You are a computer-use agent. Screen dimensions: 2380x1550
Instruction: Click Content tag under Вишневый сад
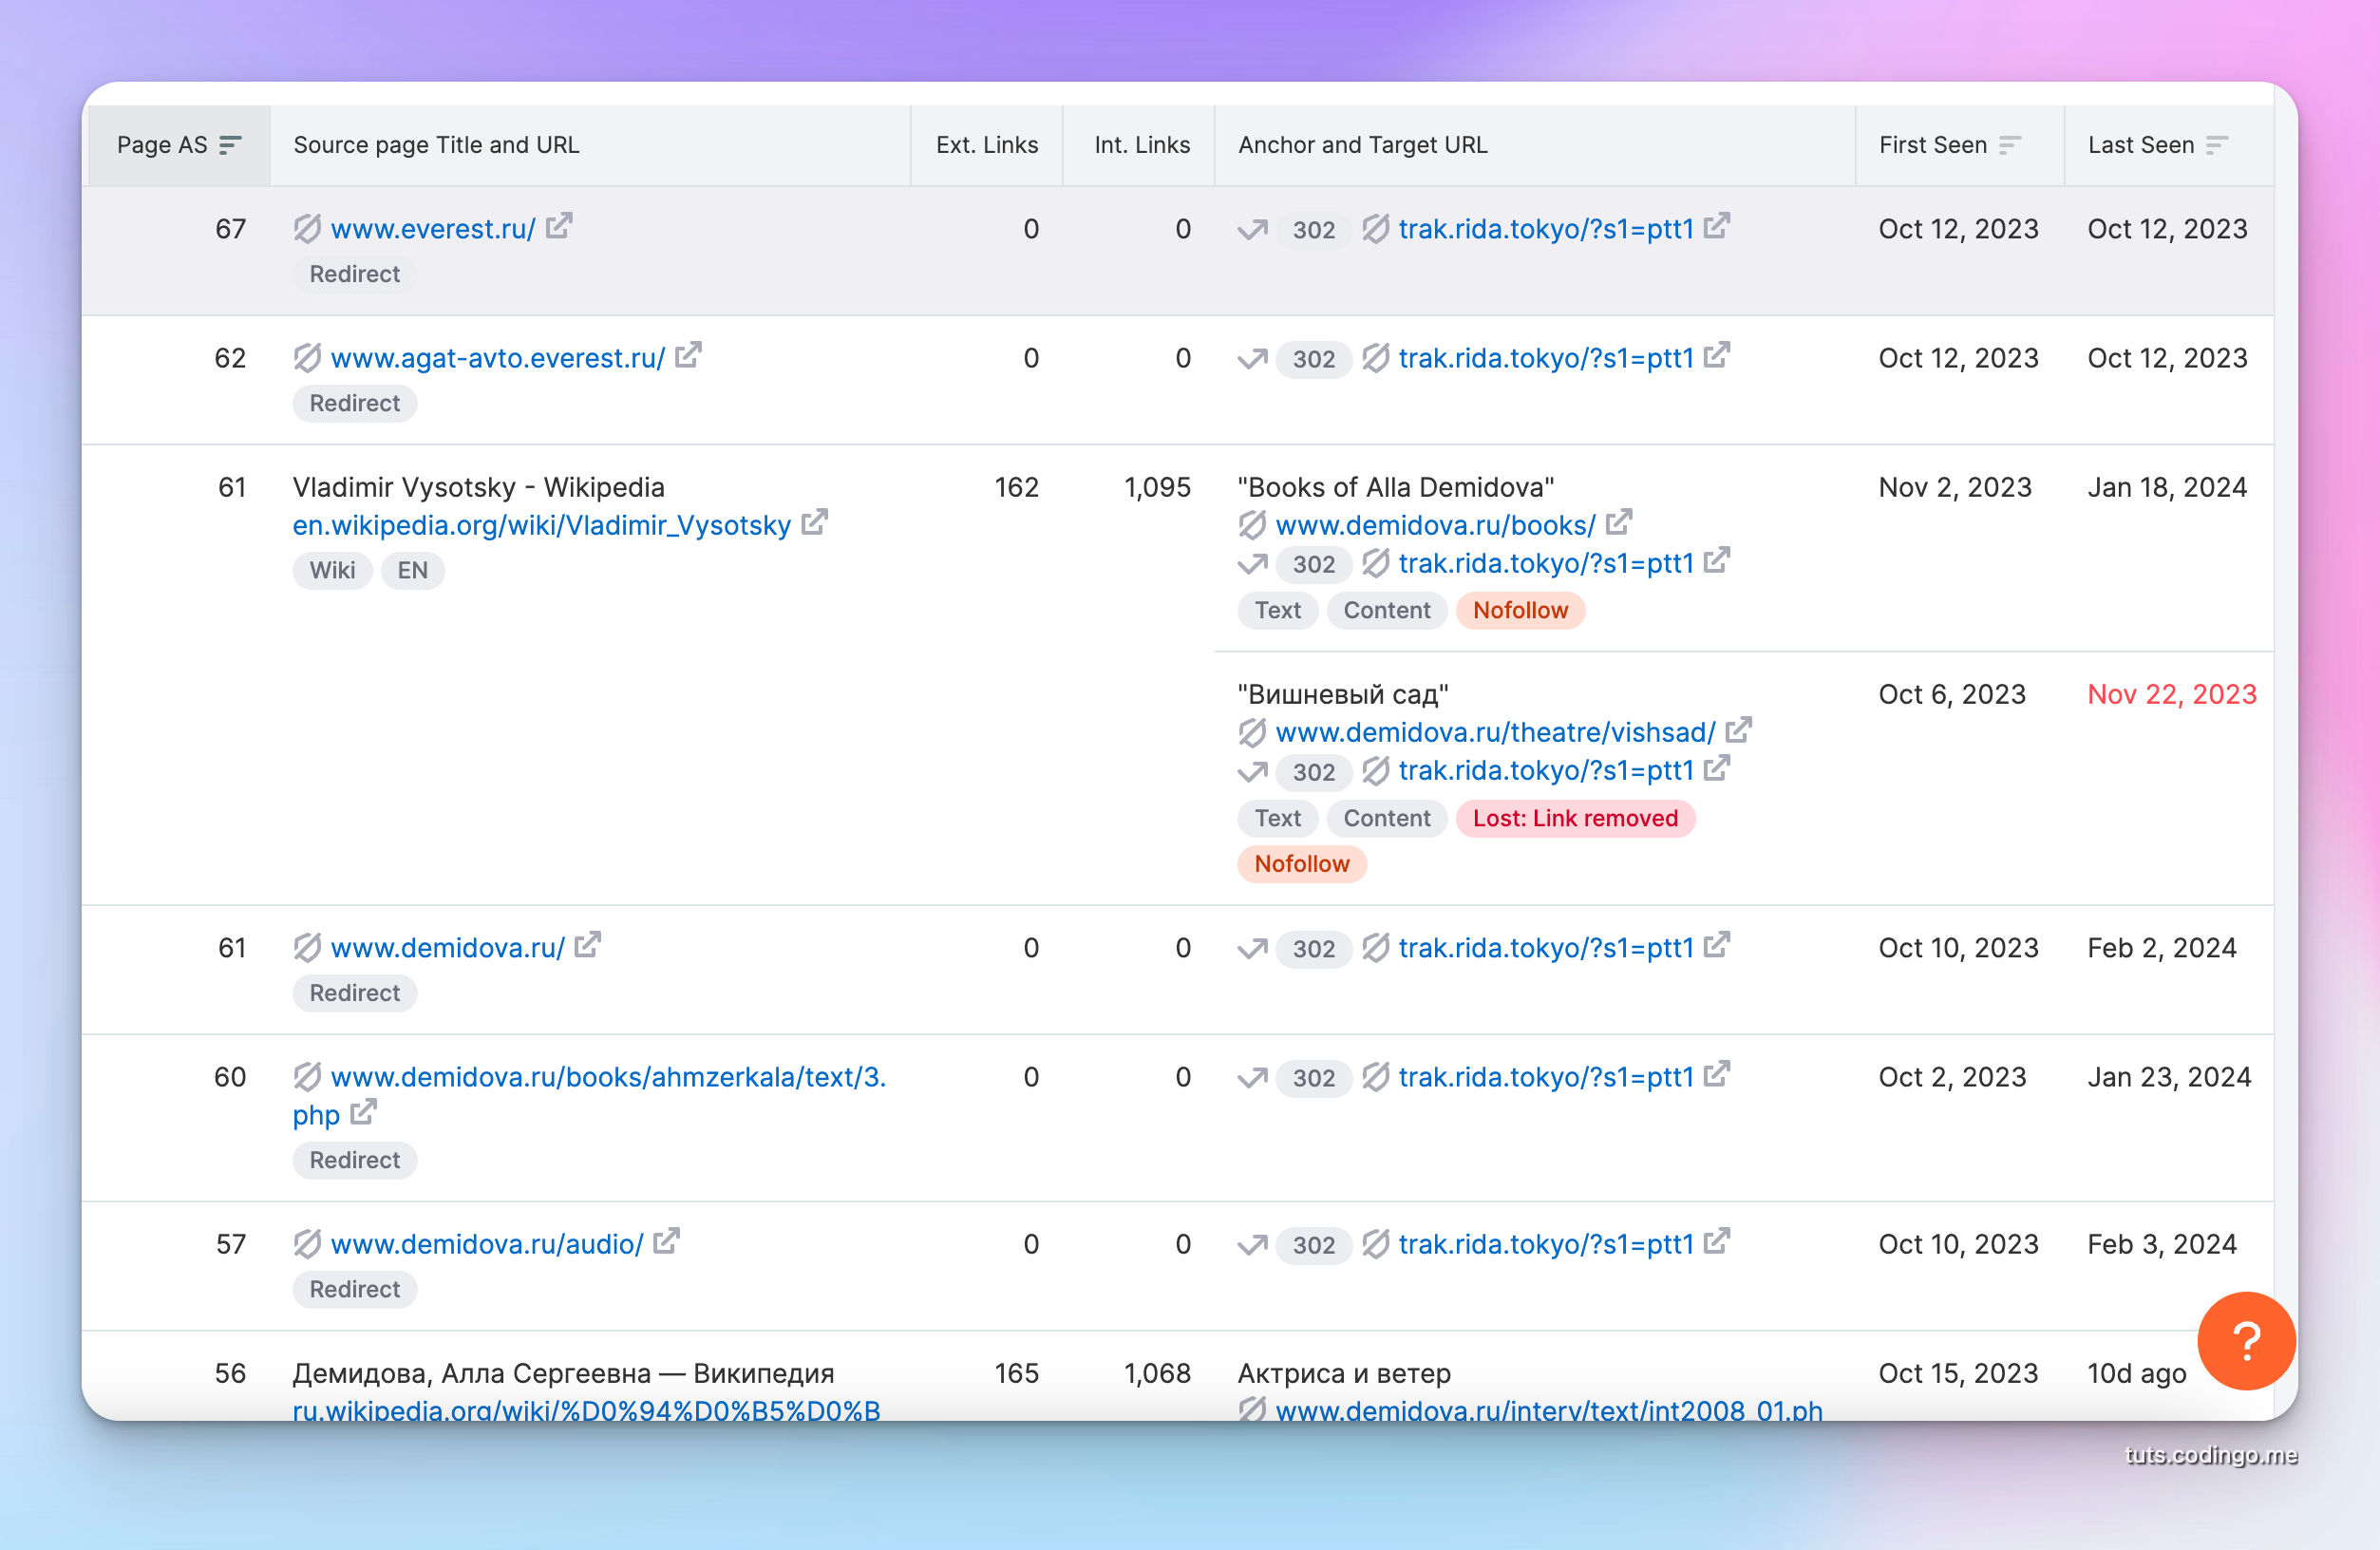pyautogui.click(x=1387, y=818)
